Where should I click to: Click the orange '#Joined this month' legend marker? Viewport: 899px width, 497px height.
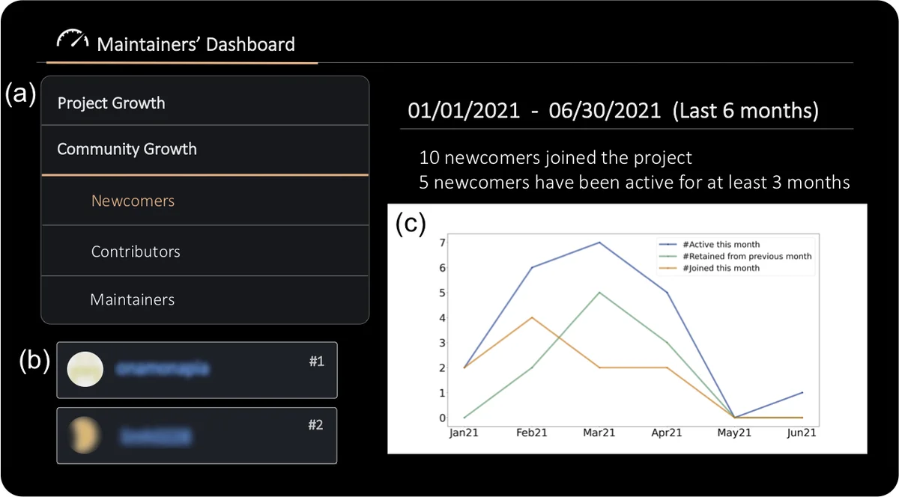click(668, 268)
